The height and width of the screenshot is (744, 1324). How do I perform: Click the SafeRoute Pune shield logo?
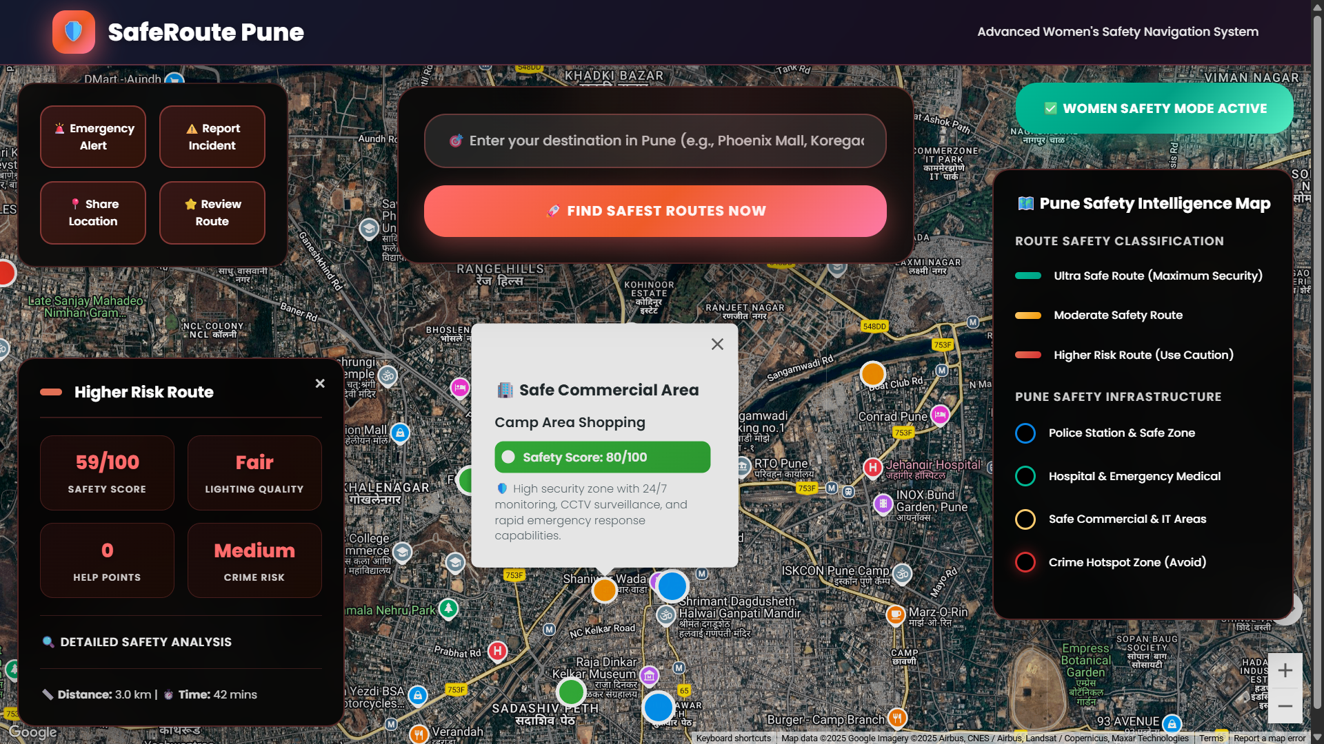73,32
